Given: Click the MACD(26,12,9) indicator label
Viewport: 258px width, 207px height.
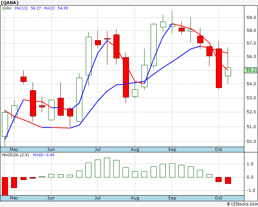Looking at the screenshot, I should click(x=15, y=155).
